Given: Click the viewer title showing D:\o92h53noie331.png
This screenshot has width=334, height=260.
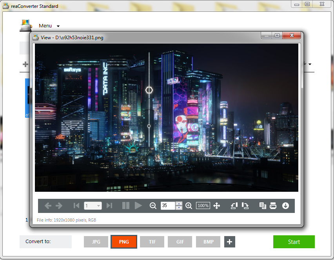Looking at the screenshot, I should point(72,38).
